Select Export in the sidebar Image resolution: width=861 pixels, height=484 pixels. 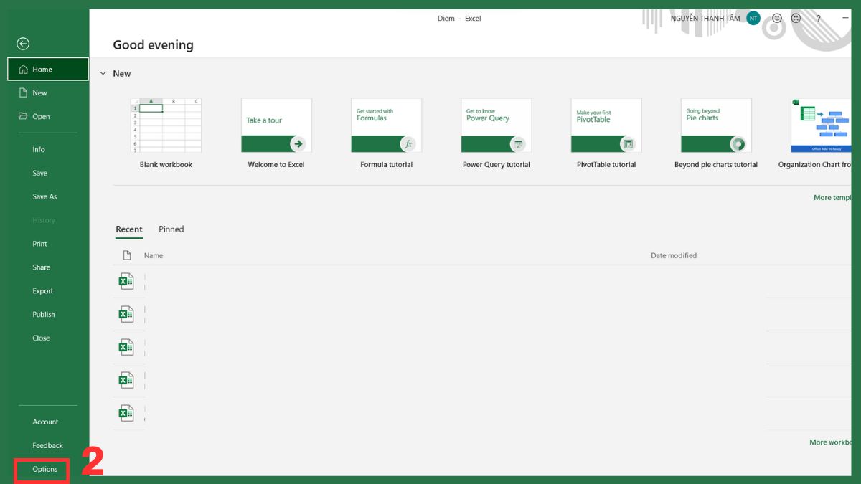click(x=42, y=290)
